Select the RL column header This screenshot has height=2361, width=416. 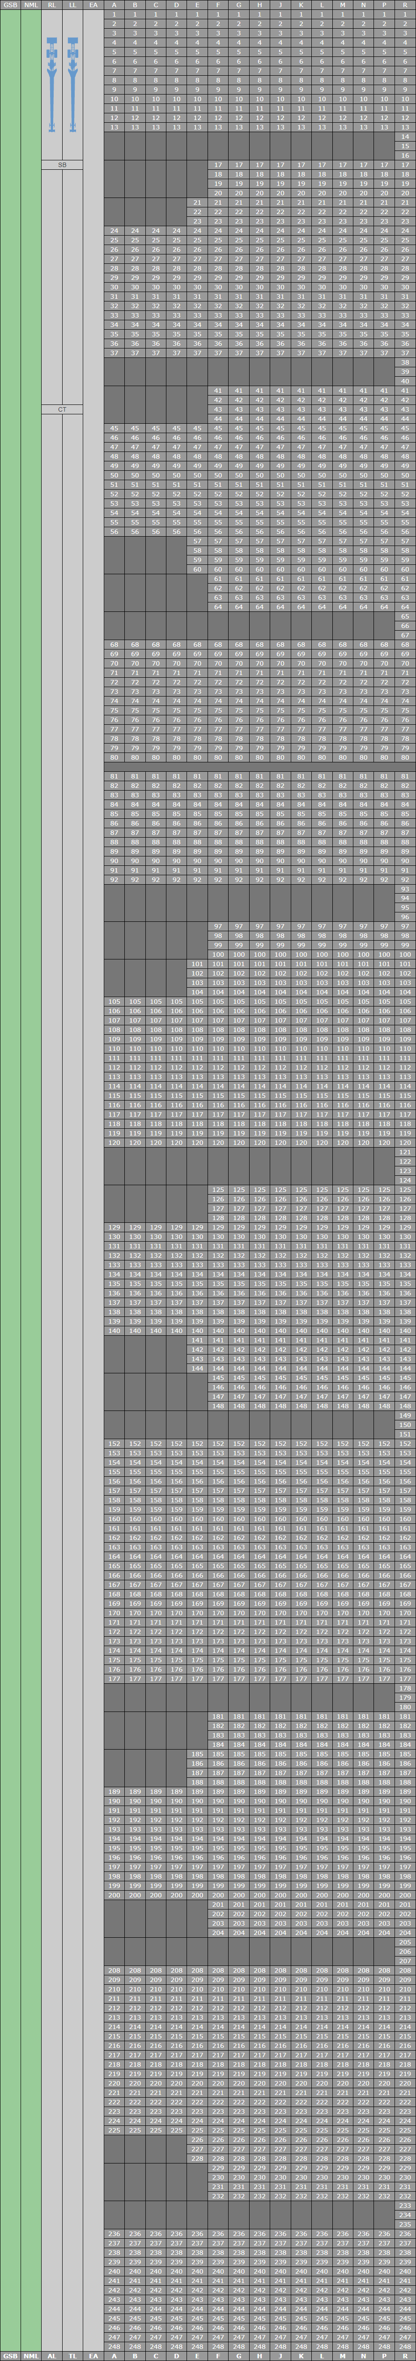click(52, 5)
